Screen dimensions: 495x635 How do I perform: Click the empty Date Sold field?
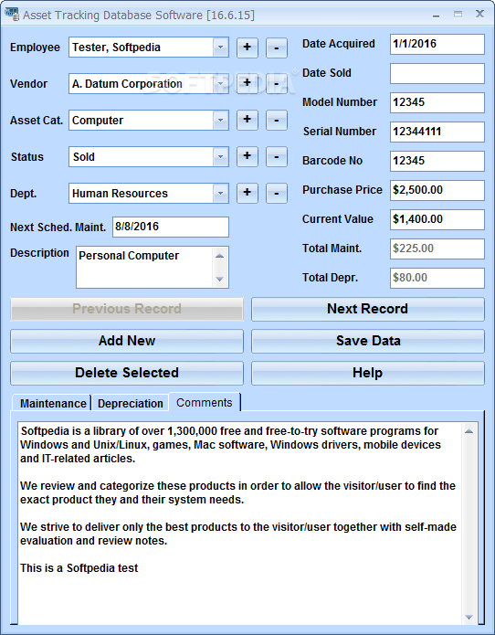pos(437,73)
